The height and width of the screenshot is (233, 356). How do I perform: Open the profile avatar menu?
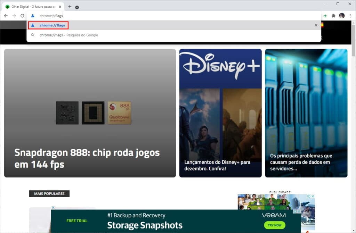[x=342, y=15]
